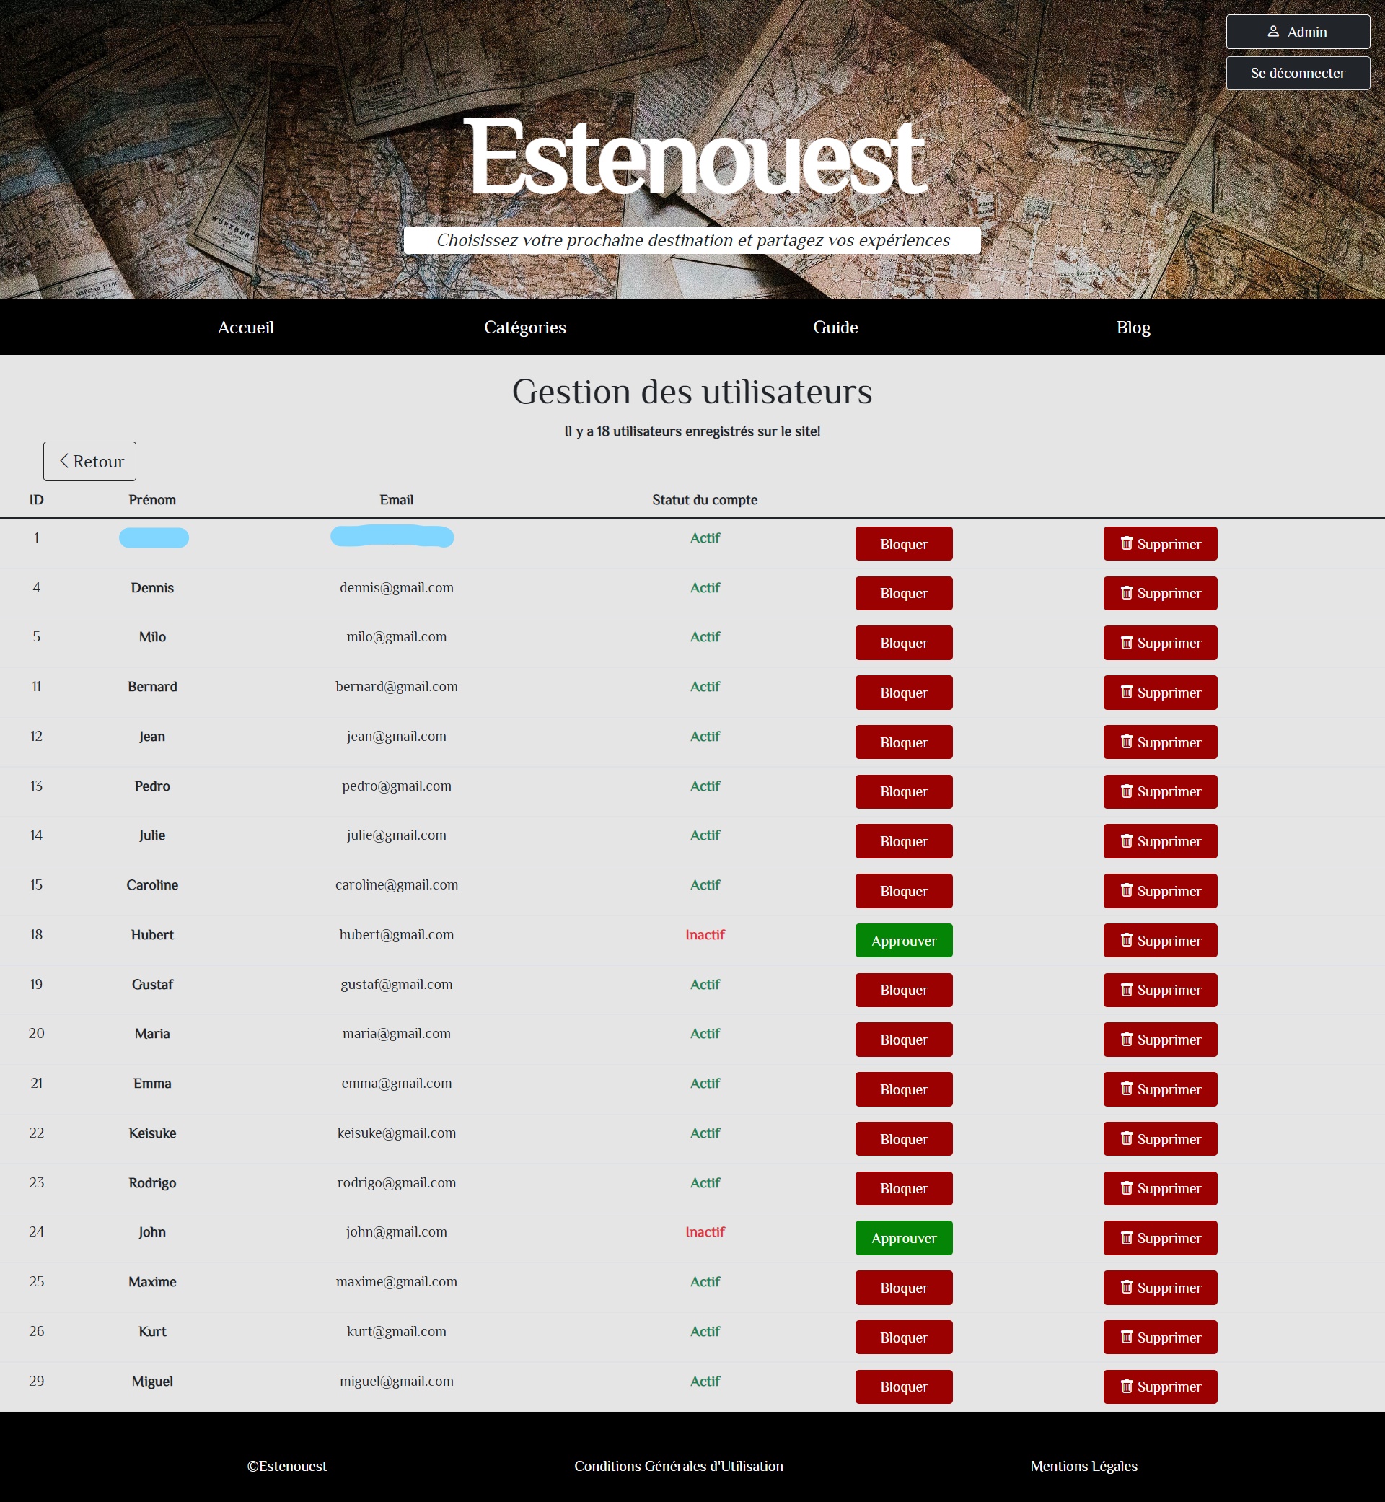This screenshot has height=1502, width=1385.
Task: Open the Catégories navigation item
Action: [x=524, y=328]
